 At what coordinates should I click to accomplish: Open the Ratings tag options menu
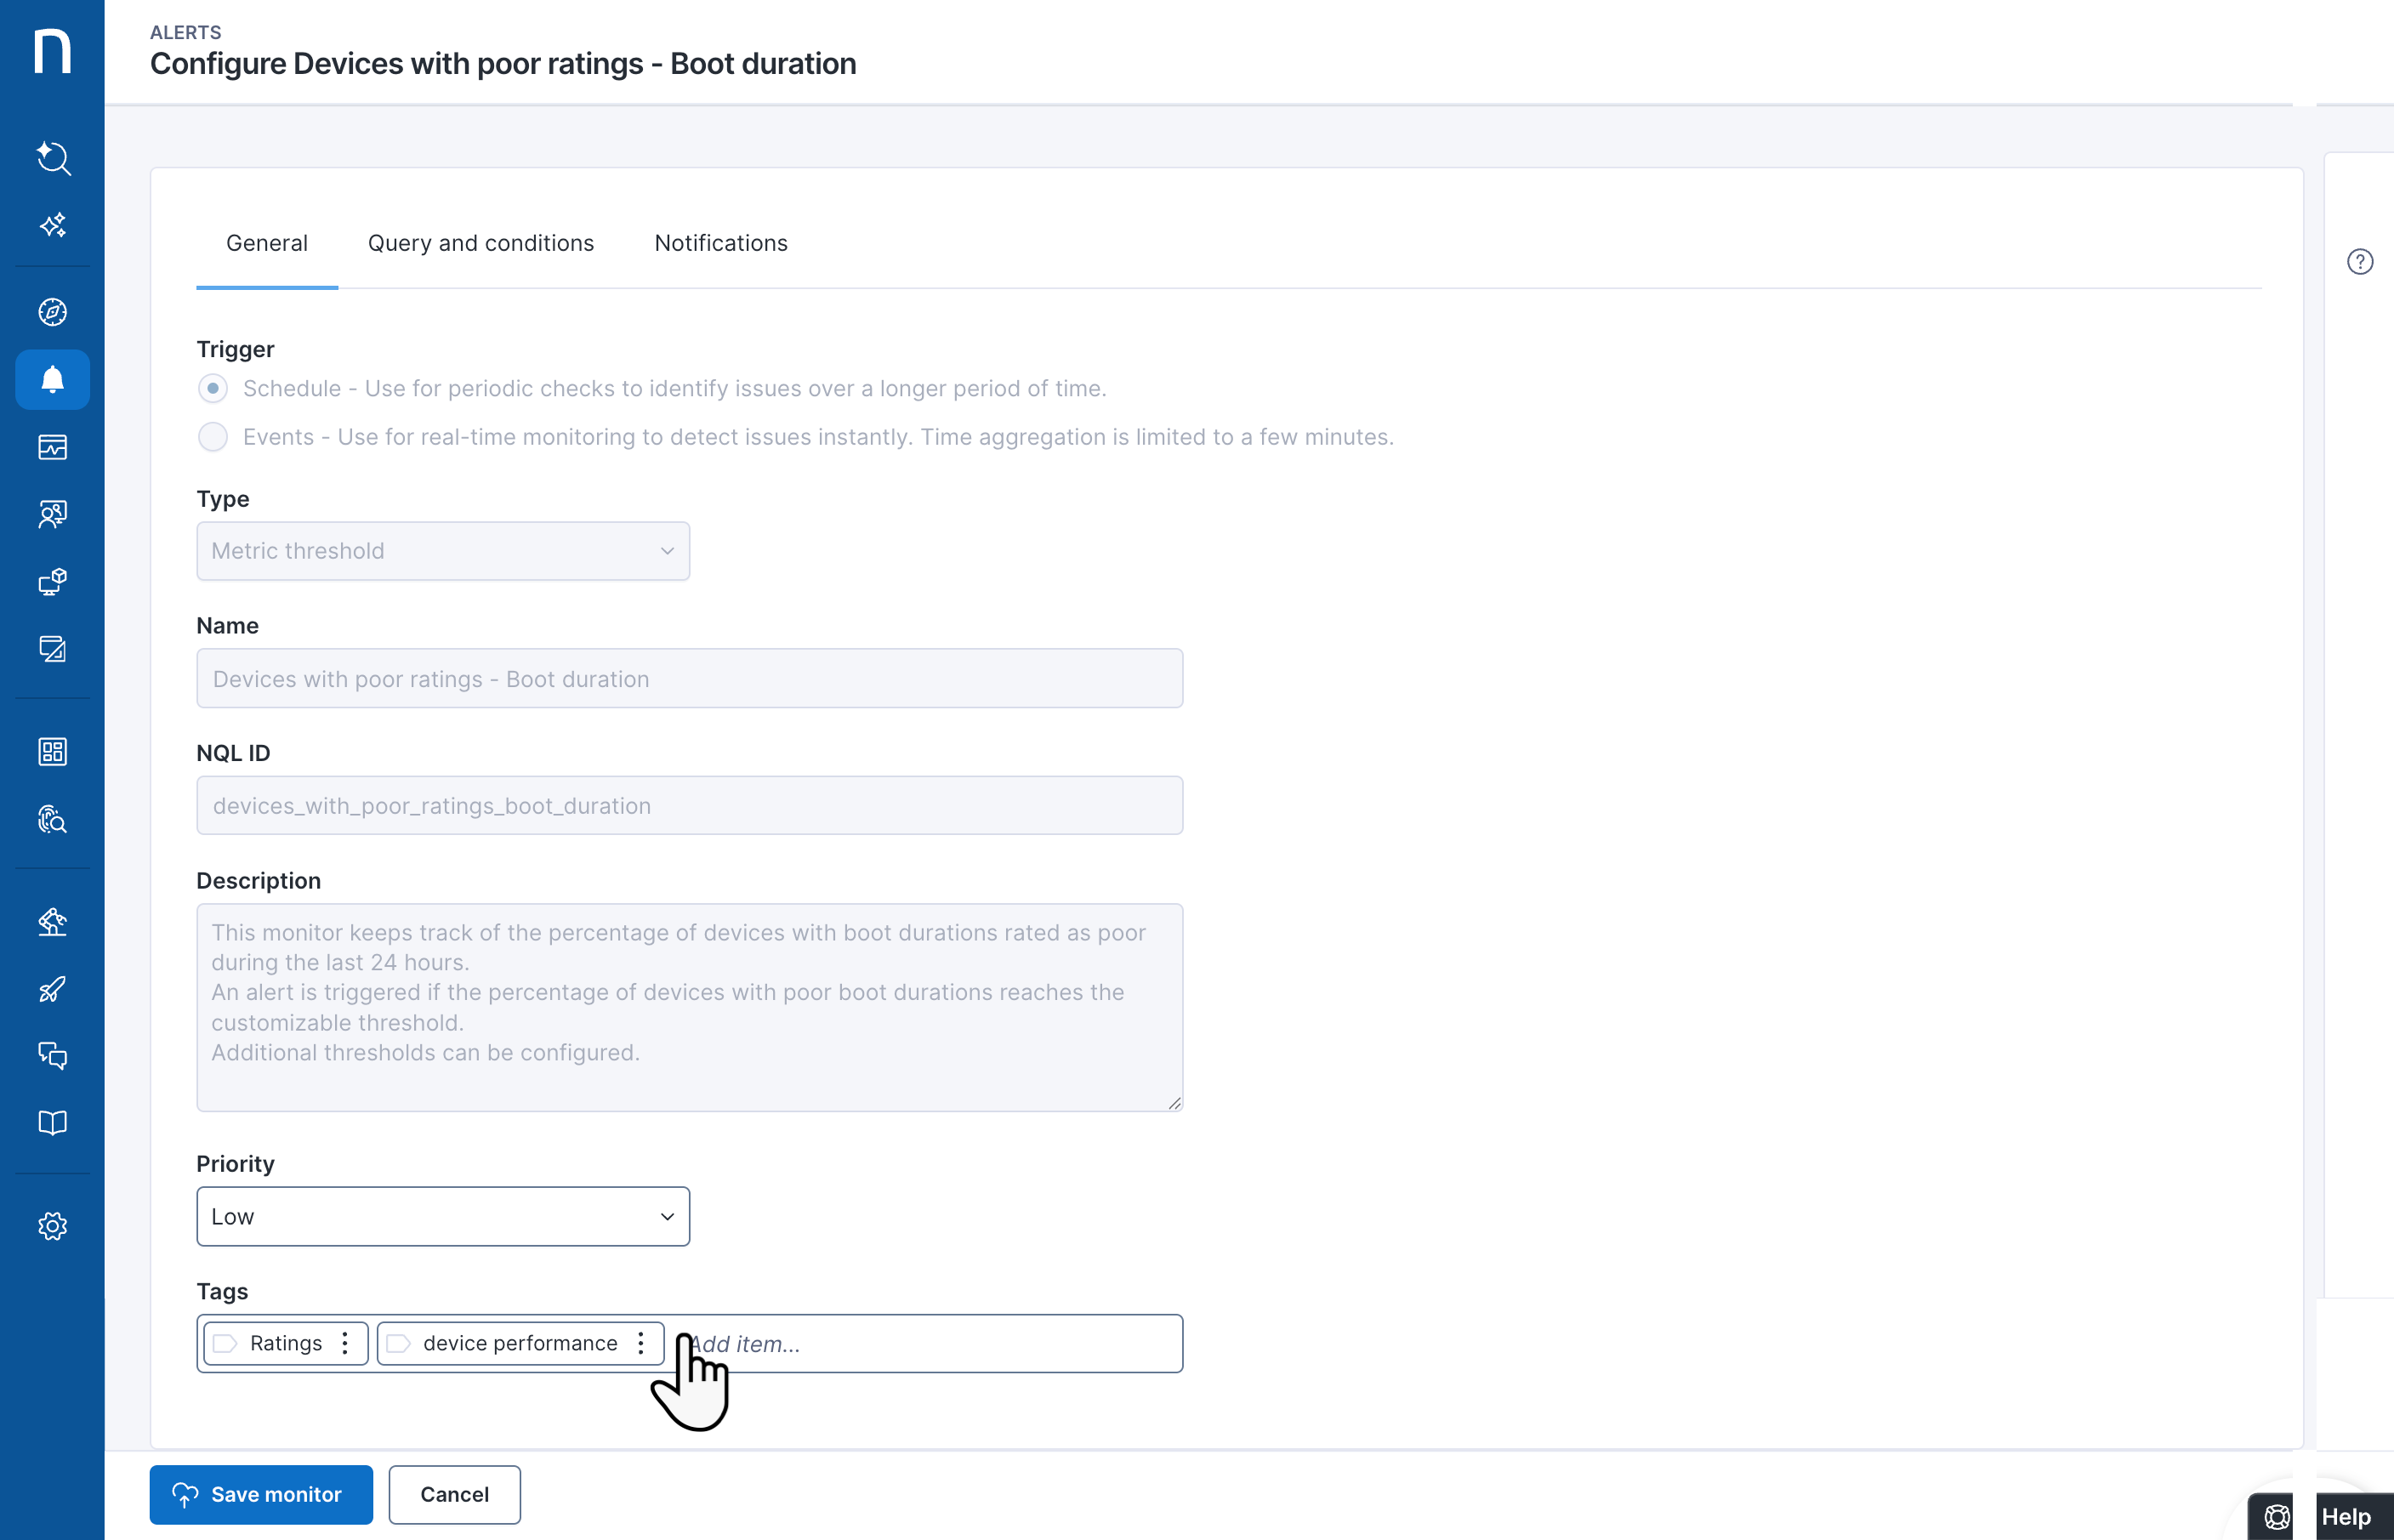pyautogui.click(x=345, y=1343)
